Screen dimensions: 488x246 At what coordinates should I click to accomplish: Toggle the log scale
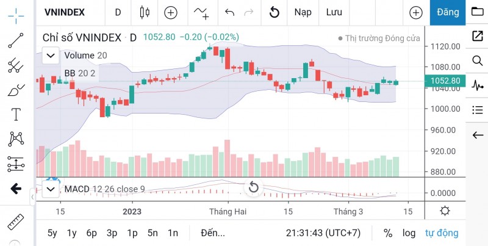[x=409, y=233]
